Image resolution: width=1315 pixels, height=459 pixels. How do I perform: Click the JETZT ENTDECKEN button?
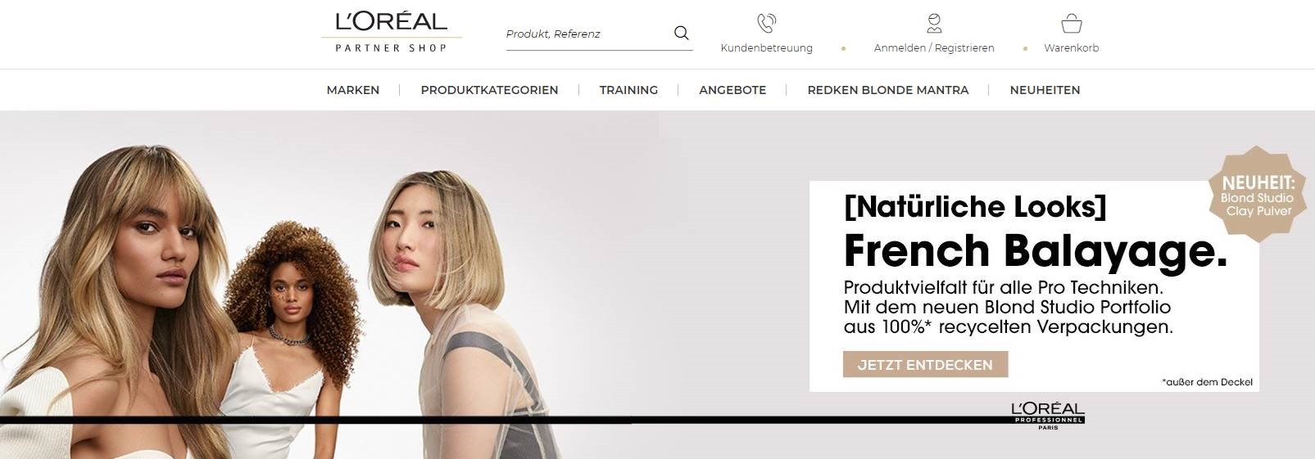925,365
